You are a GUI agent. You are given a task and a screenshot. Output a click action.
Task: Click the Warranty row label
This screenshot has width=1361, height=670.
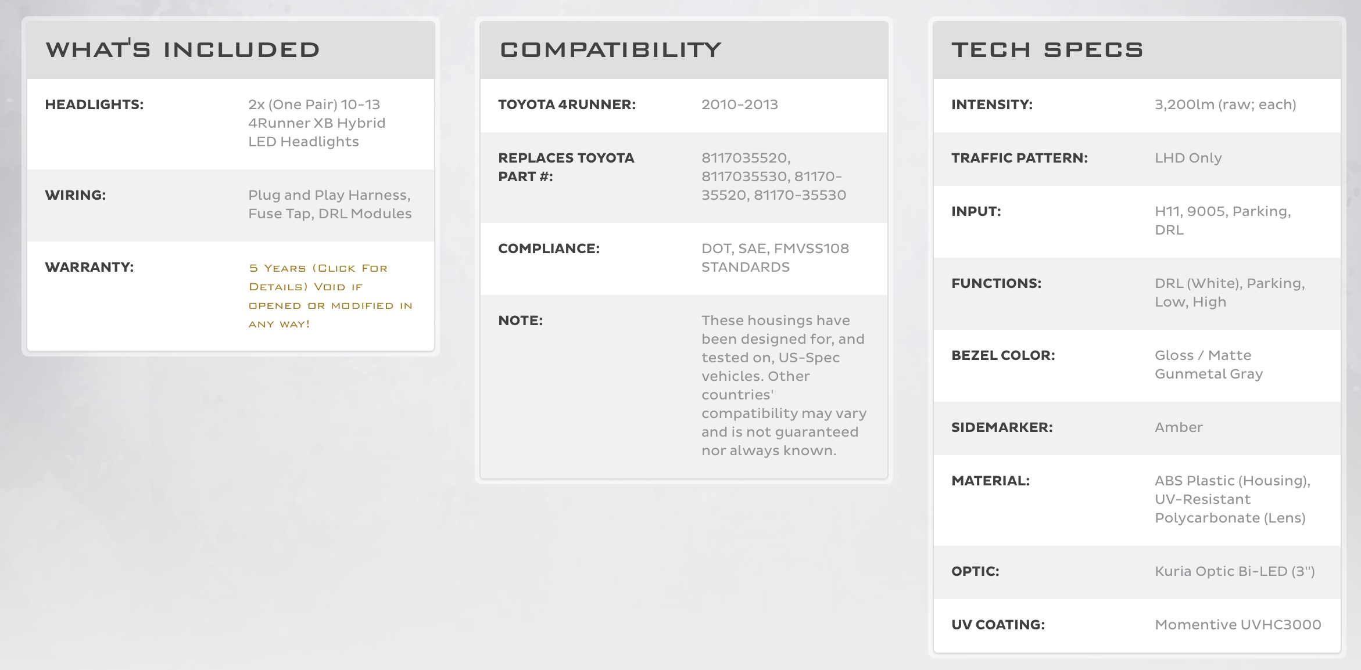(89, 267)
